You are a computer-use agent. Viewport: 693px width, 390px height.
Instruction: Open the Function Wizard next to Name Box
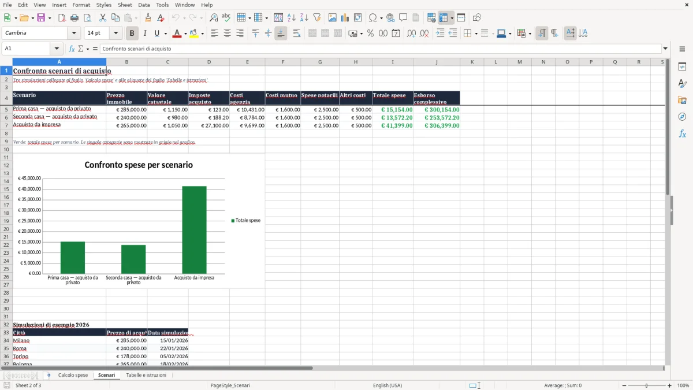pyautogui.click(x=72, y=49)
